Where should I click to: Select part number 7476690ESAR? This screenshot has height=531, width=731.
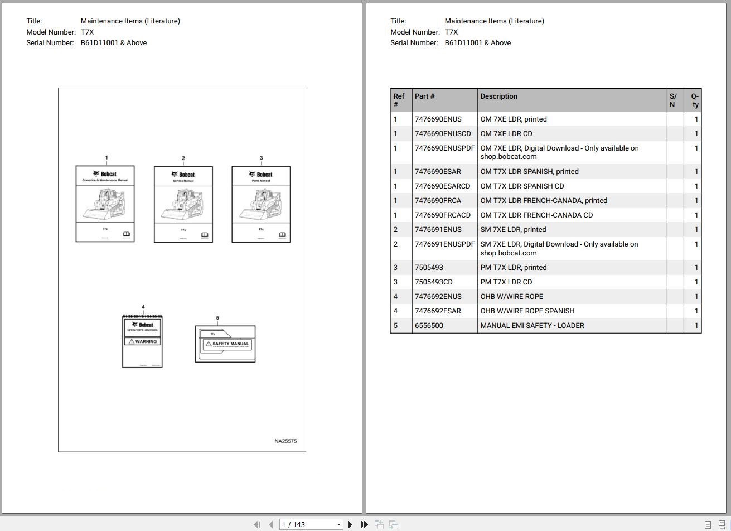(x=438, y=172)
